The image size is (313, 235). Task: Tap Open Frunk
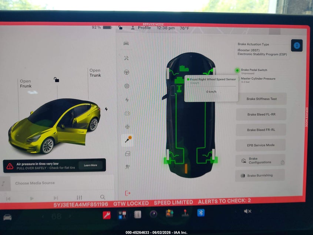[26, 84]
